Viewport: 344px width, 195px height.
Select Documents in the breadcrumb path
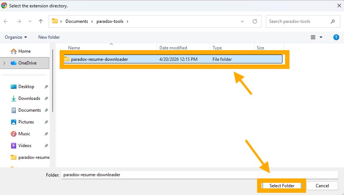(77, 21)
